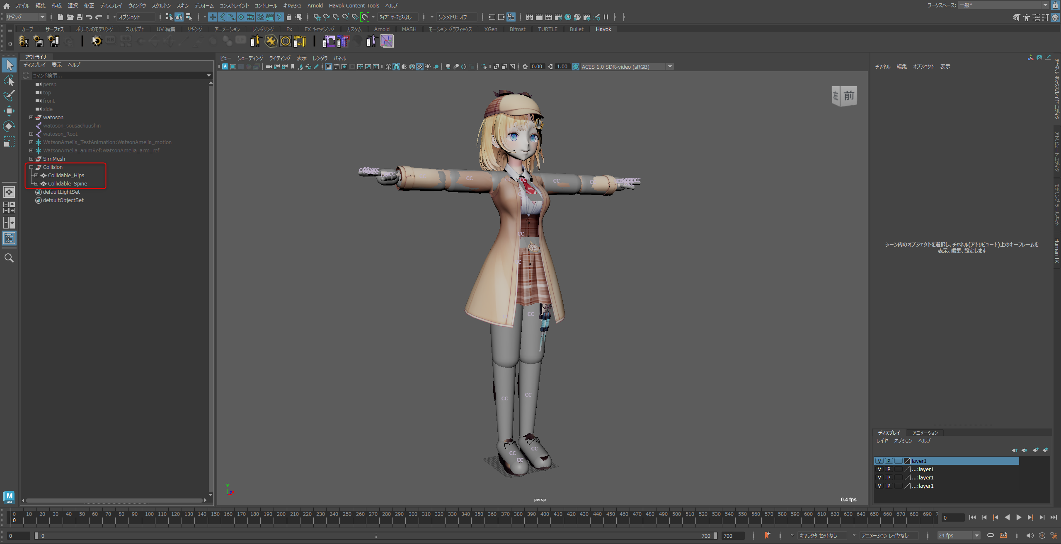The height and width of the screenshot is (544, 1061).
Task: Click the new scene file icon
Action: [x=61, y=17]
